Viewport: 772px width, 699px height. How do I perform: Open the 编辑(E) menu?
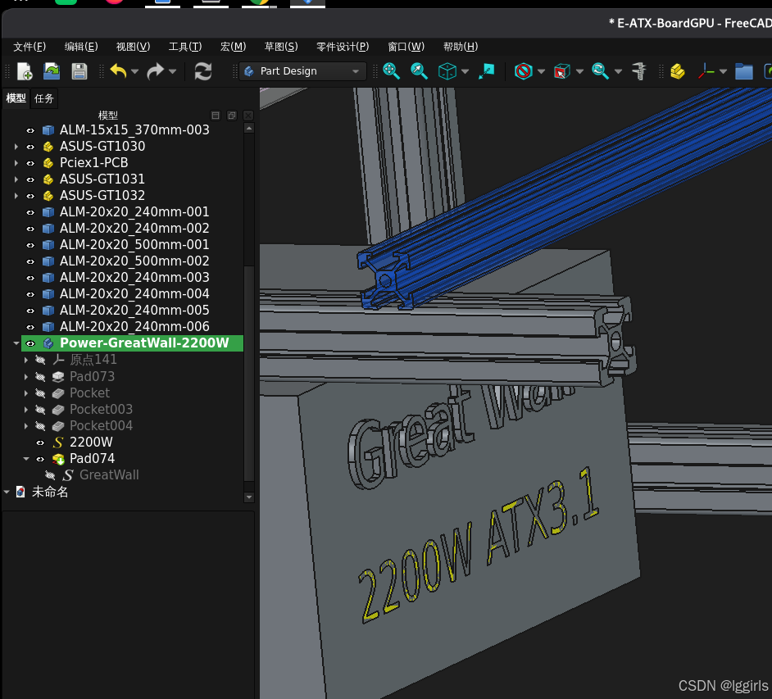(81, 47)
